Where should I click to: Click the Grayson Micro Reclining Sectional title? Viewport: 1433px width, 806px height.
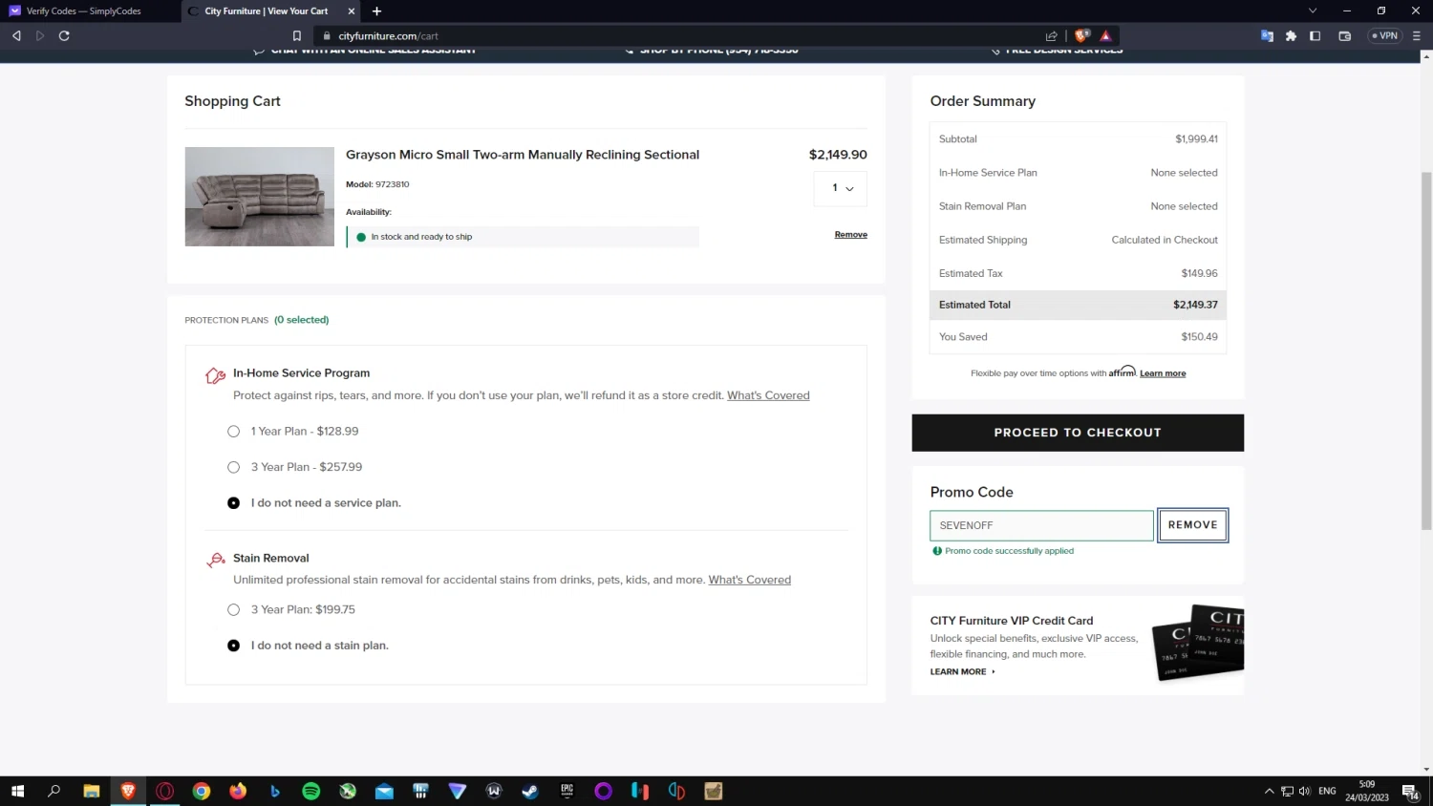[x=523, y=155]
